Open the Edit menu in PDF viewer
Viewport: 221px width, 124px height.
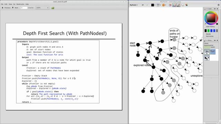pyautogui.click(x=6, y=4)
